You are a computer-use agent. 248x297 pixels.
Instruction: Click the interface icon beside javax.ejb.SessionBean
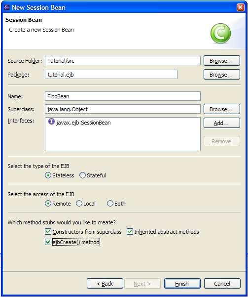coord(51,122)
